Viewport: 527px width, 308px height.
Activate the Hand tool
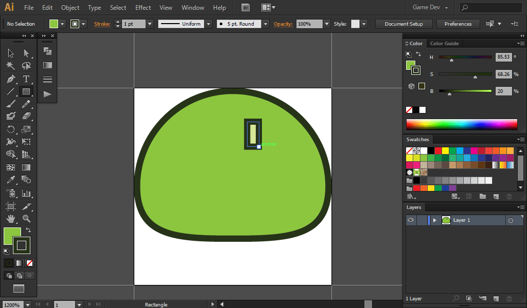point(11,219)
